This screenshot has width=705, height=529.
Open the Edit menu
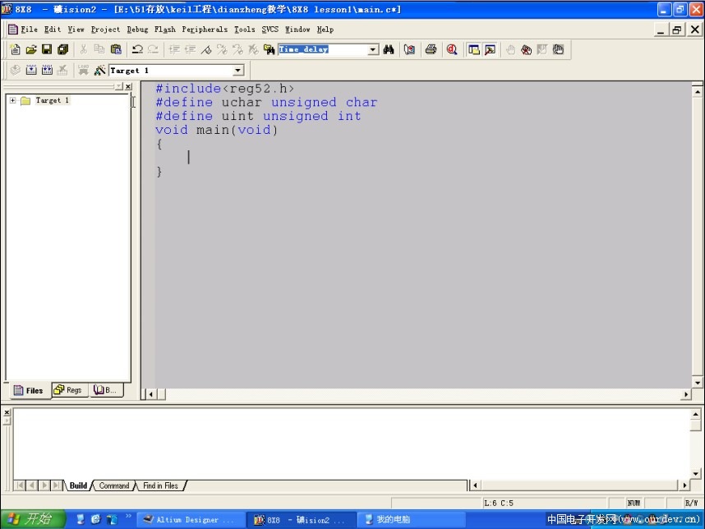[52, 30]
